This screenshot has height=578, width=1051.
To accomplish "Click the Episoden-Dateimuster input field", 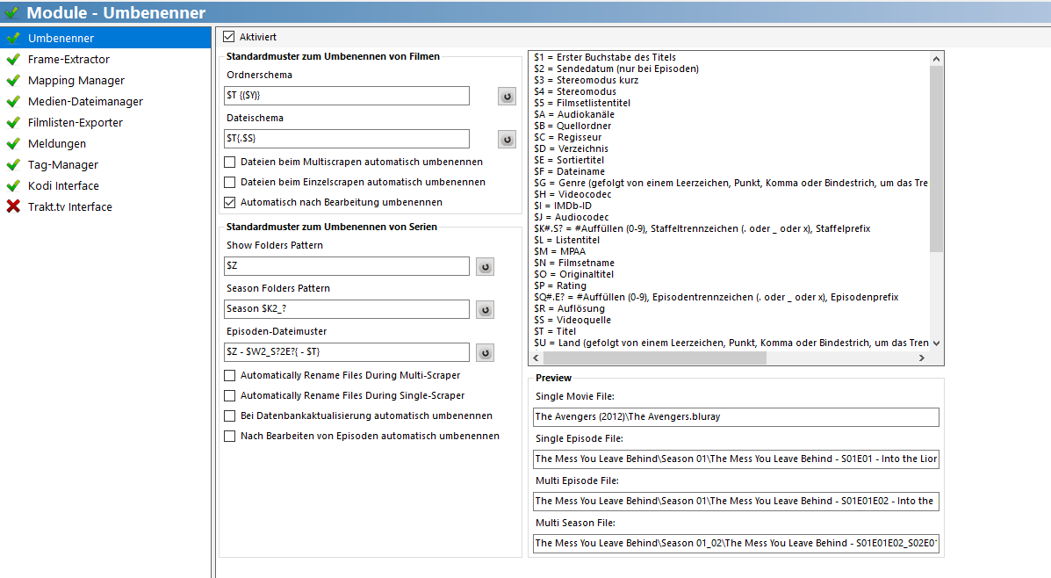I will [347, 351].
